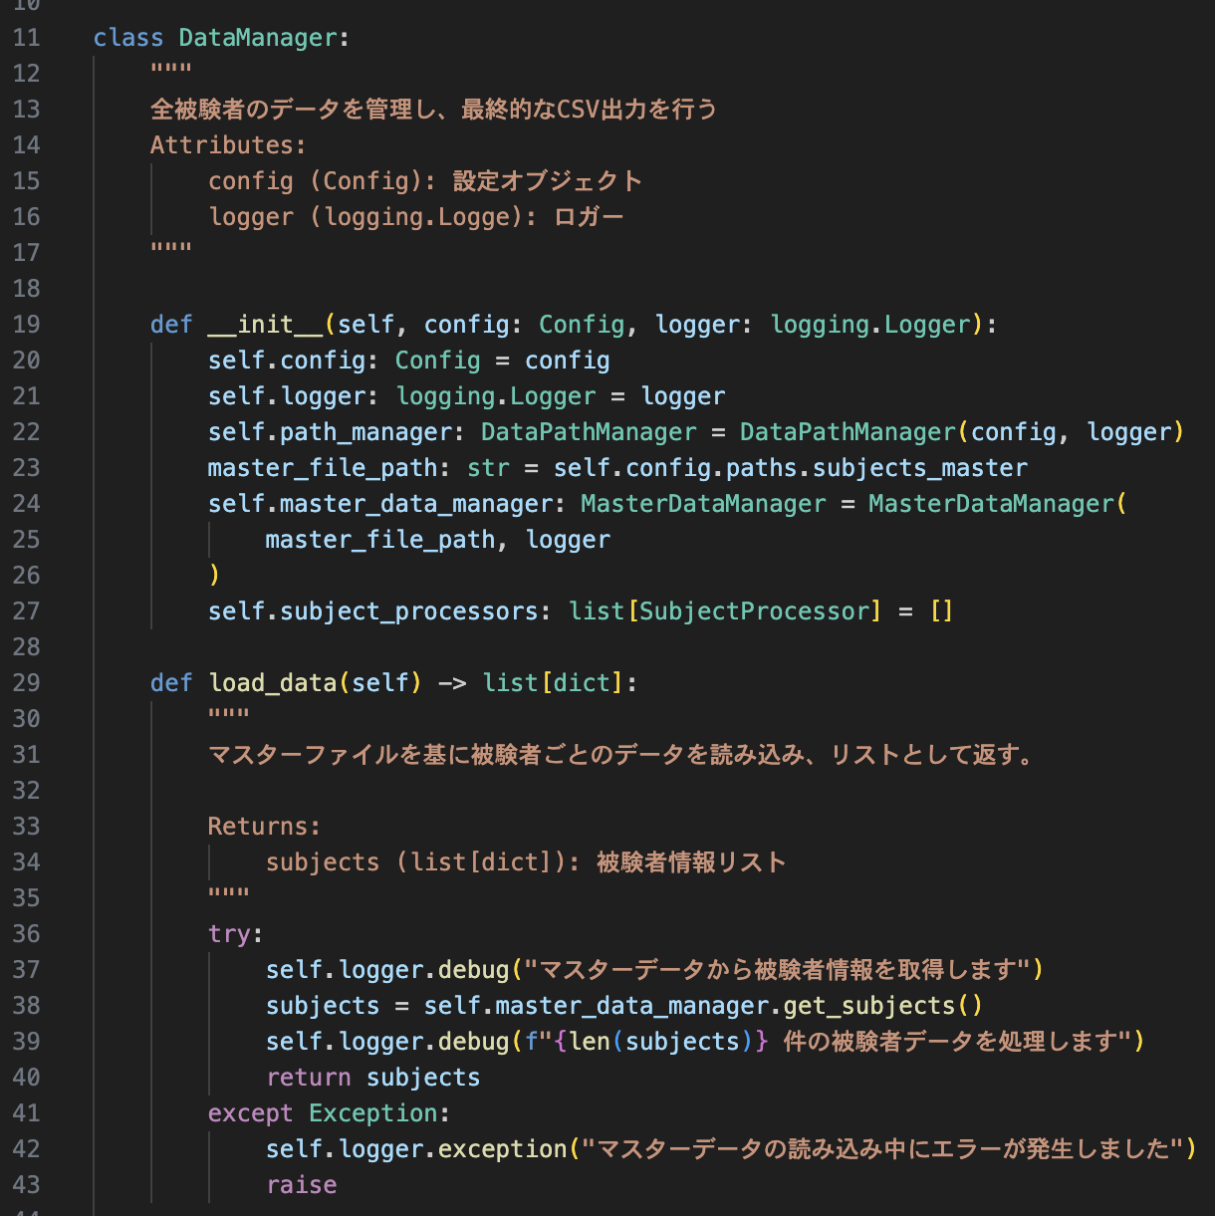
Task: Click the 'try' keyword on line 36
Action: pos(229,934)
